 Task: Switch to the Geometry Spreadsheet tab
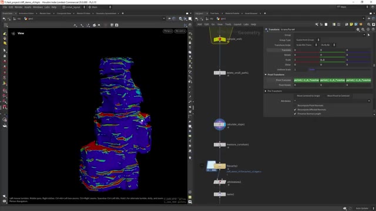[106, 13]
